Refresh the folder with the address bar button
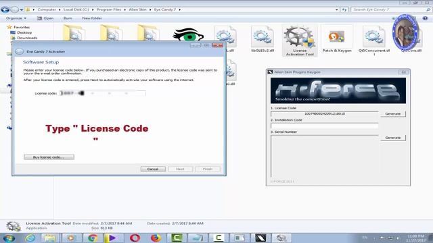Image resolution: width=433 pixels, height=243 pixels. tap(344, 9)
